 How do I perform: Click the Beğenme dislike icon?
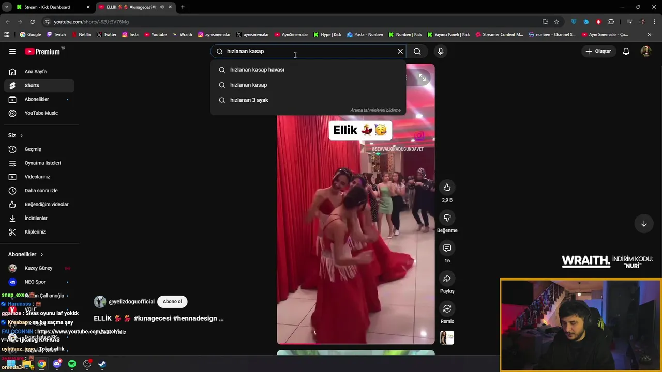click(x=447, y=218)
